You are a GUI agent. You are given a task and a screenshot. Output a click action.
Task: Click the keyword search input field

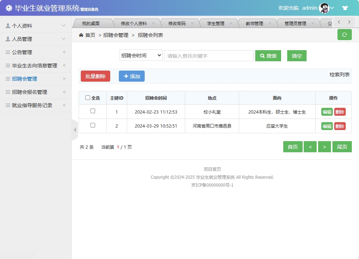point(209,56)
